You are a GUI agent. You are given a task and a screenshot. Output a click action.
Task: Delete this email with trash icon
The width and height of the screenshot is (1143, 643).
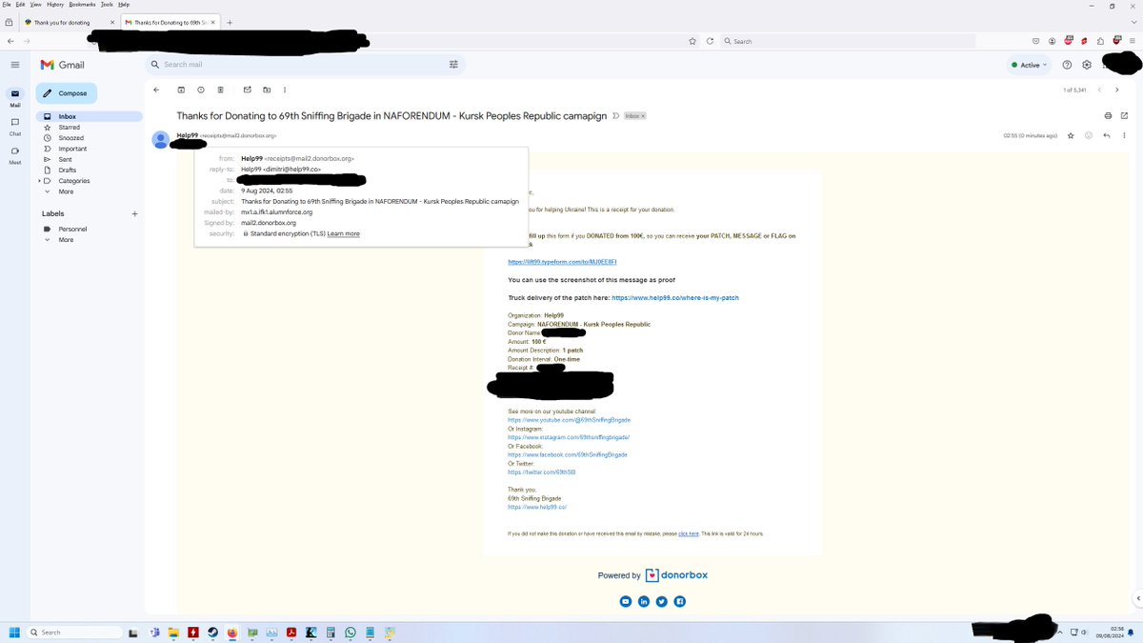click(220, 90)
